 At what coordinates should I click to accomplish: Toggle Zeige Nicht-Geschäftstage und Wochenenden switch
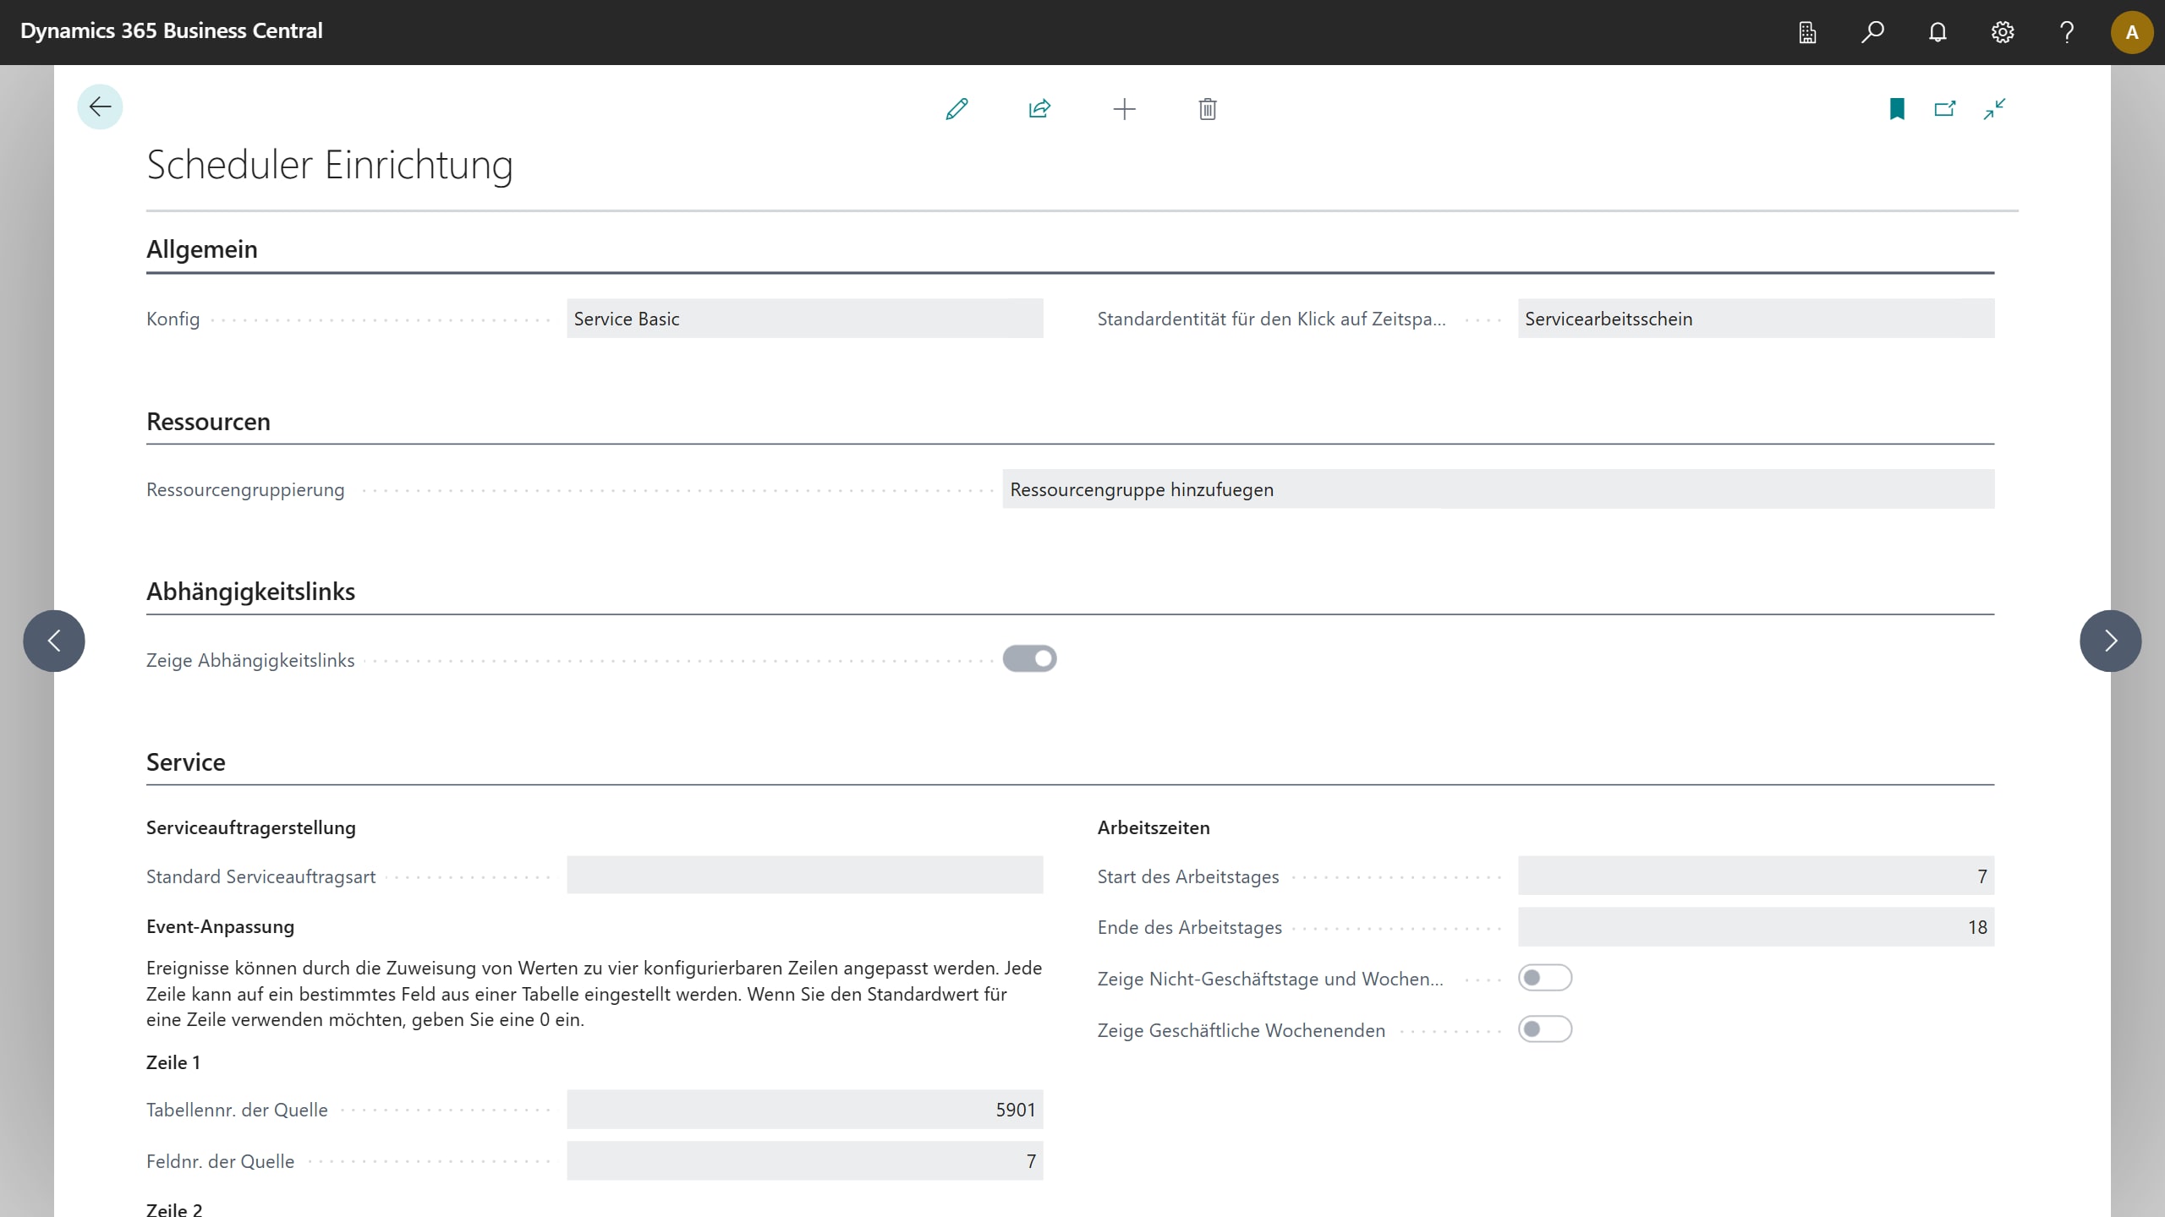(1545, 978)
